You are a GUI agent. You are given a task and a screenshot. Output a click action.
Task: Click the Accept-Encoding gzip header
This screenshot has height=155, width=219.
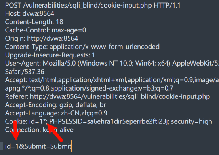55,105
